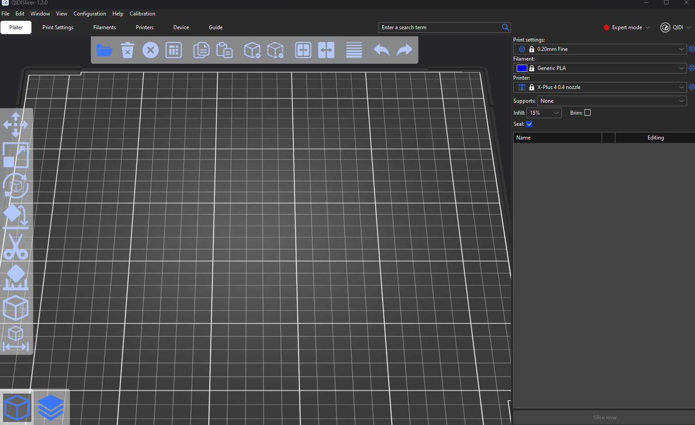Click the Add/open folder icon in toolbar
Screen dimensions: 695x425
(104, 50)
